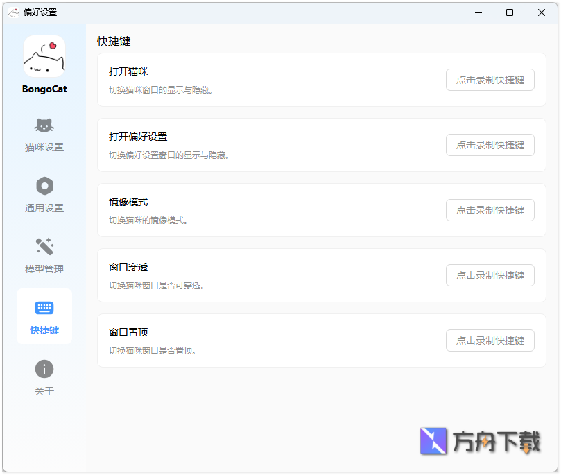Record a shortcut for 镜像模式
561x475 pixels.
[490, 210]
